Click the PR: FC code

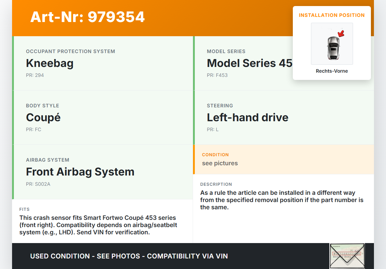point(33,129)
